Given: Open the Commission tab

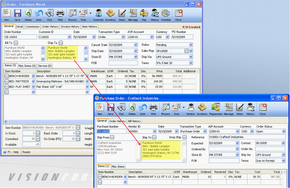Looking at the screenshot, I should (32, 27).
